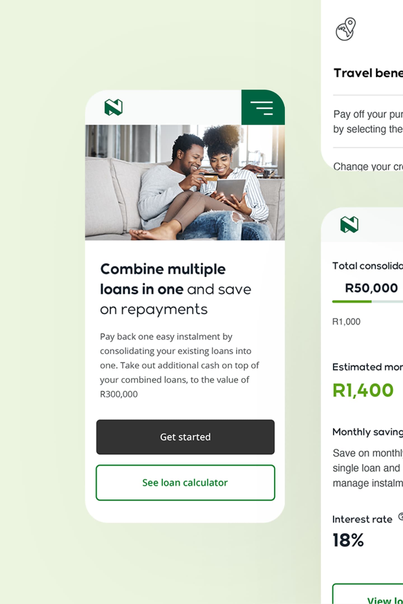Open the green hamburger menu
This screenshot has width=403, height=604.
[x=262, y=108]
